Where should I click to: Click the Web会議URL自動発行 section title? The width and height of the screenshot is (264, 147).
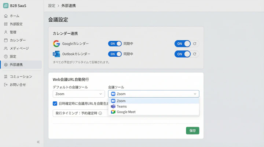click(71, 79)
